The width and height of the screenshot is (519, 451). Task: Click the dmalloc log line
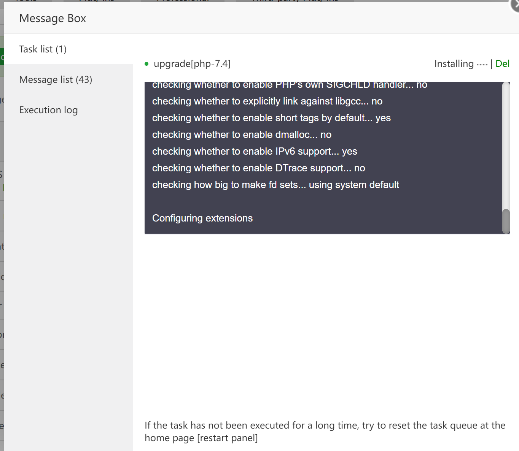tap(242, 135)
